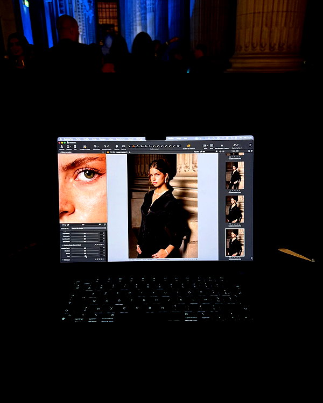Click the Importer toolbar icon

point(62,147)
